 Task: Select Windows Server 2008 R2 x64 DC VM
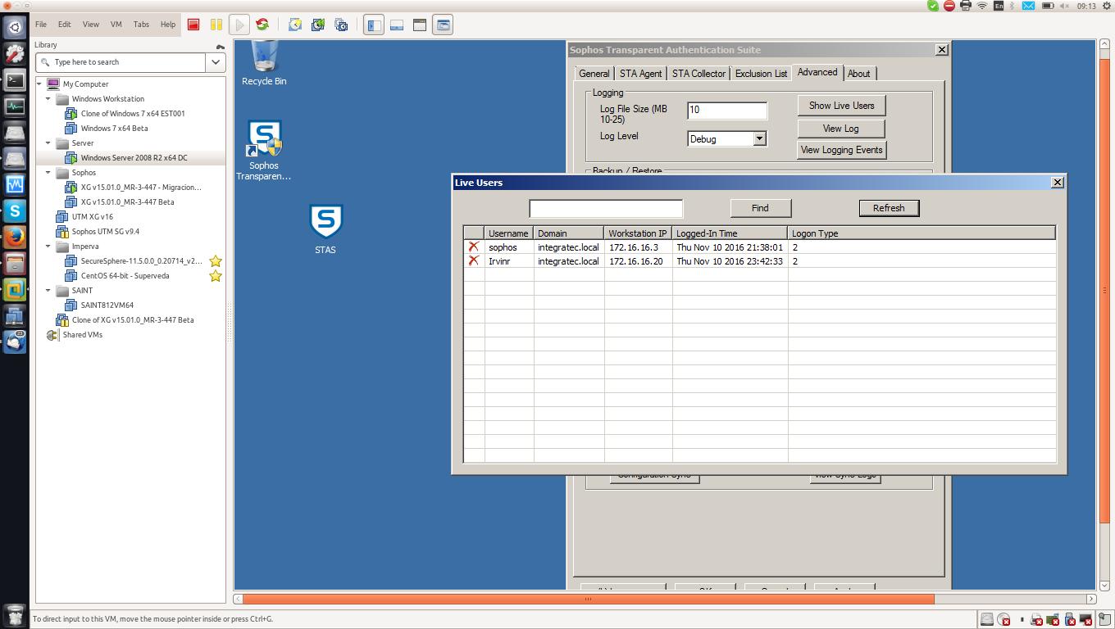point(134,157)
